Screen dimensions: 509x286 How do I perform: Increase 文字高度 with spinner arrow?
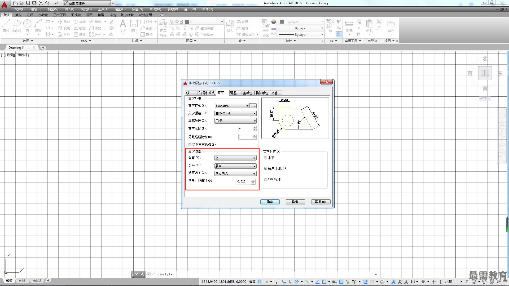click(x=255, y=127)
